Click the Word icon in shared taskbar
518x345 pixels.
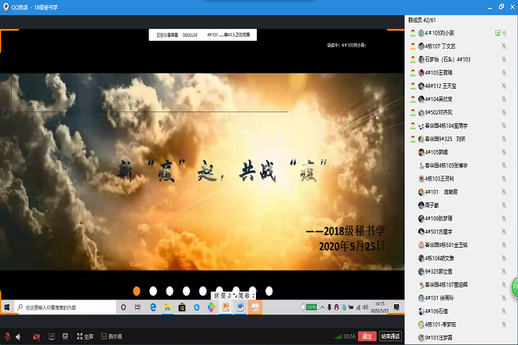[240, 307]
